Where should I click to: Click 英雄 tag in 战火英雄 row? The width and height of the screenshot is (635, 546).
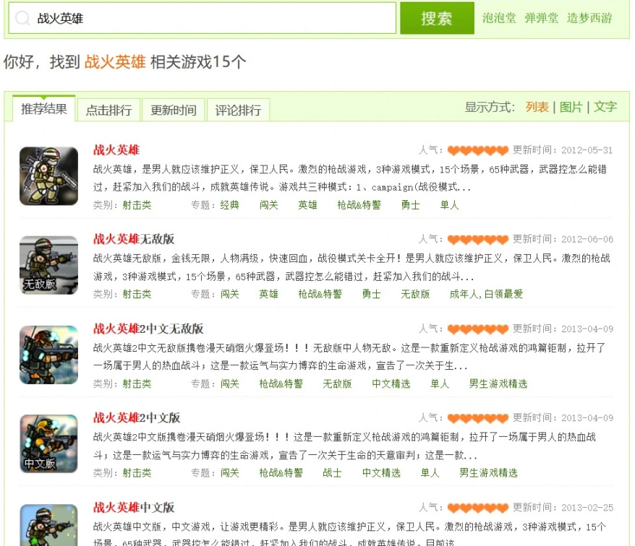click(307, 205)
